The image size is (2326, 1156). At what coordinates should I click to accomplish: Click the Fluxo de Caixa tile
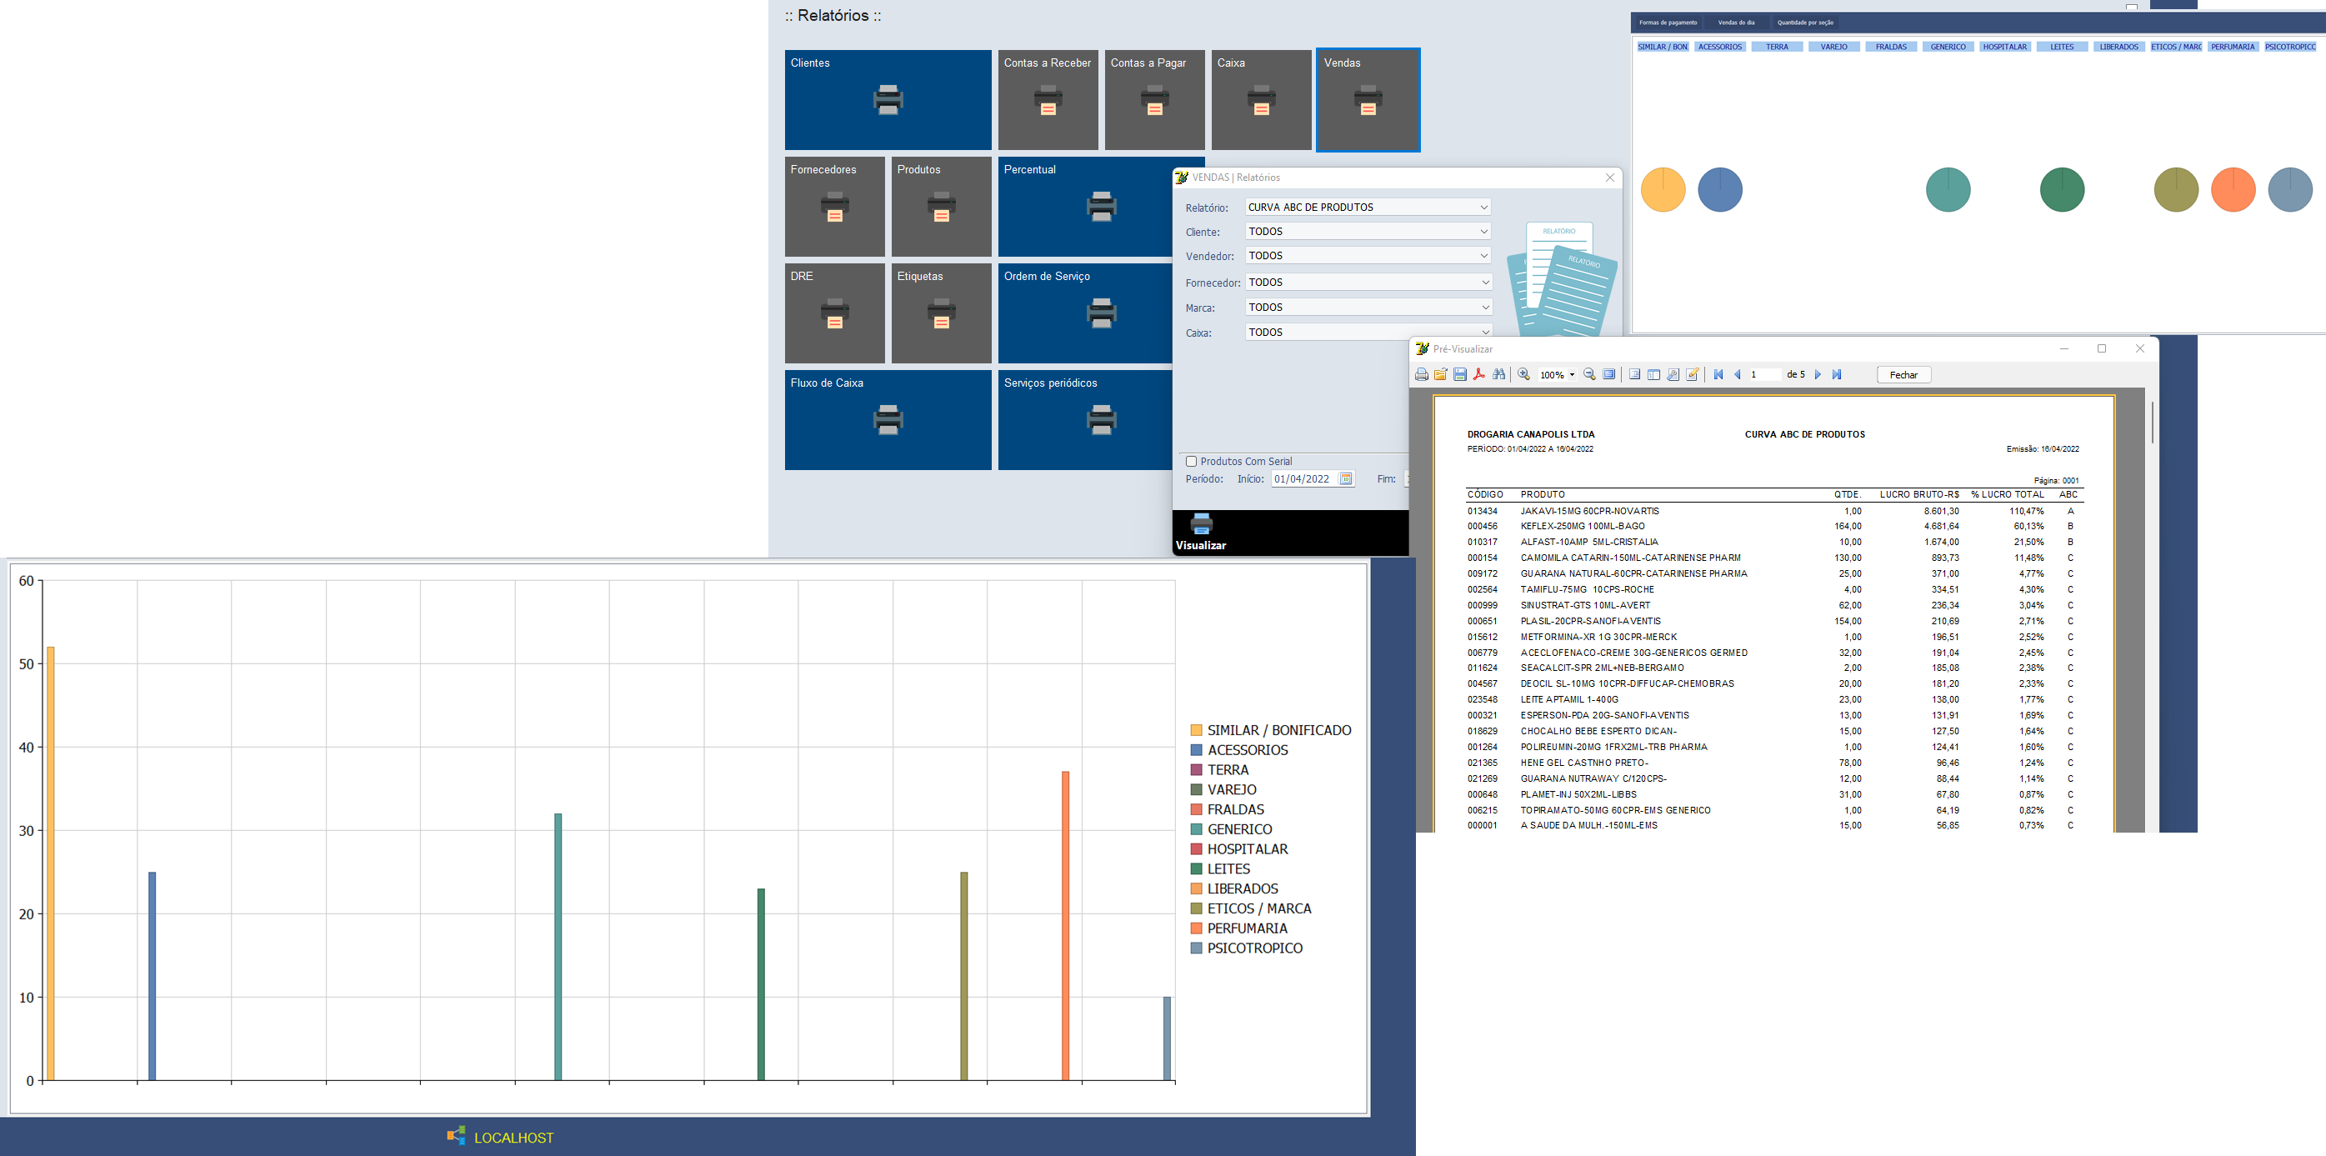(x=888, y=420)
